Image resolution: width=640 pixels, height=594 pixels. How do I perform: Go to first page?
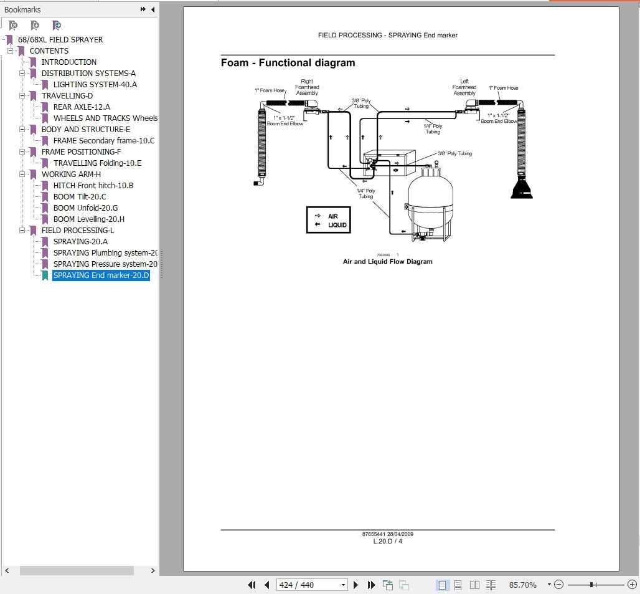[x=252, y=585]
